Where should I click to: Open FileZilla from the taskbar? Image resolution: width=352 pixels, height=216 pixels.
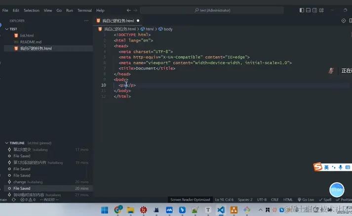[x=144, y=210]
